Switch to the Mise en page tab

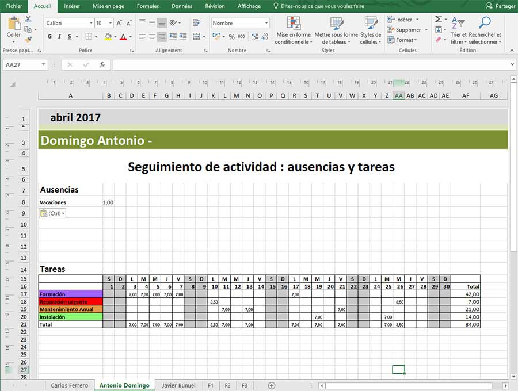[108, 6]
